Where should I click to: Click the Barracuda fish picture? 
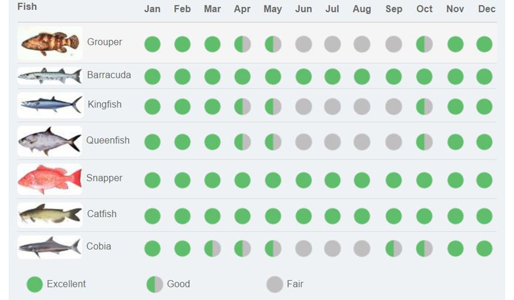tap(50, 76)
